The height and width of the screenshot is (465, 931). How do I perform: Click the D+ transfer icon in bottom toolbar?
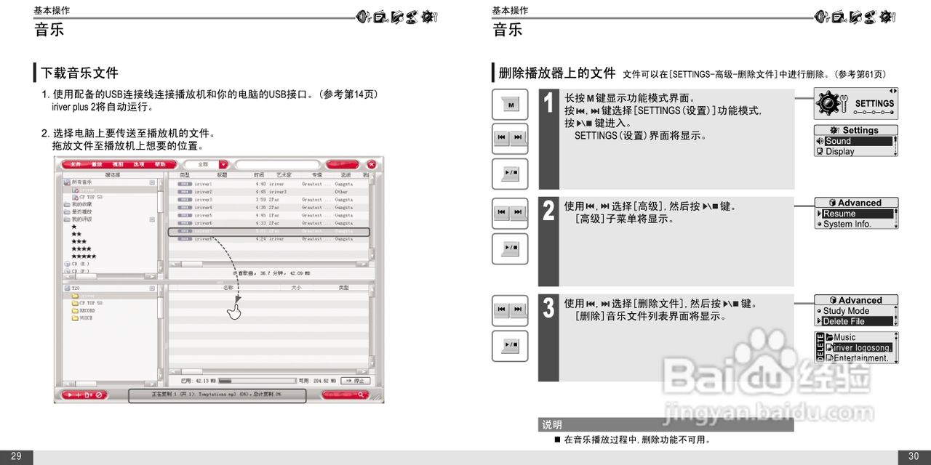87,395
